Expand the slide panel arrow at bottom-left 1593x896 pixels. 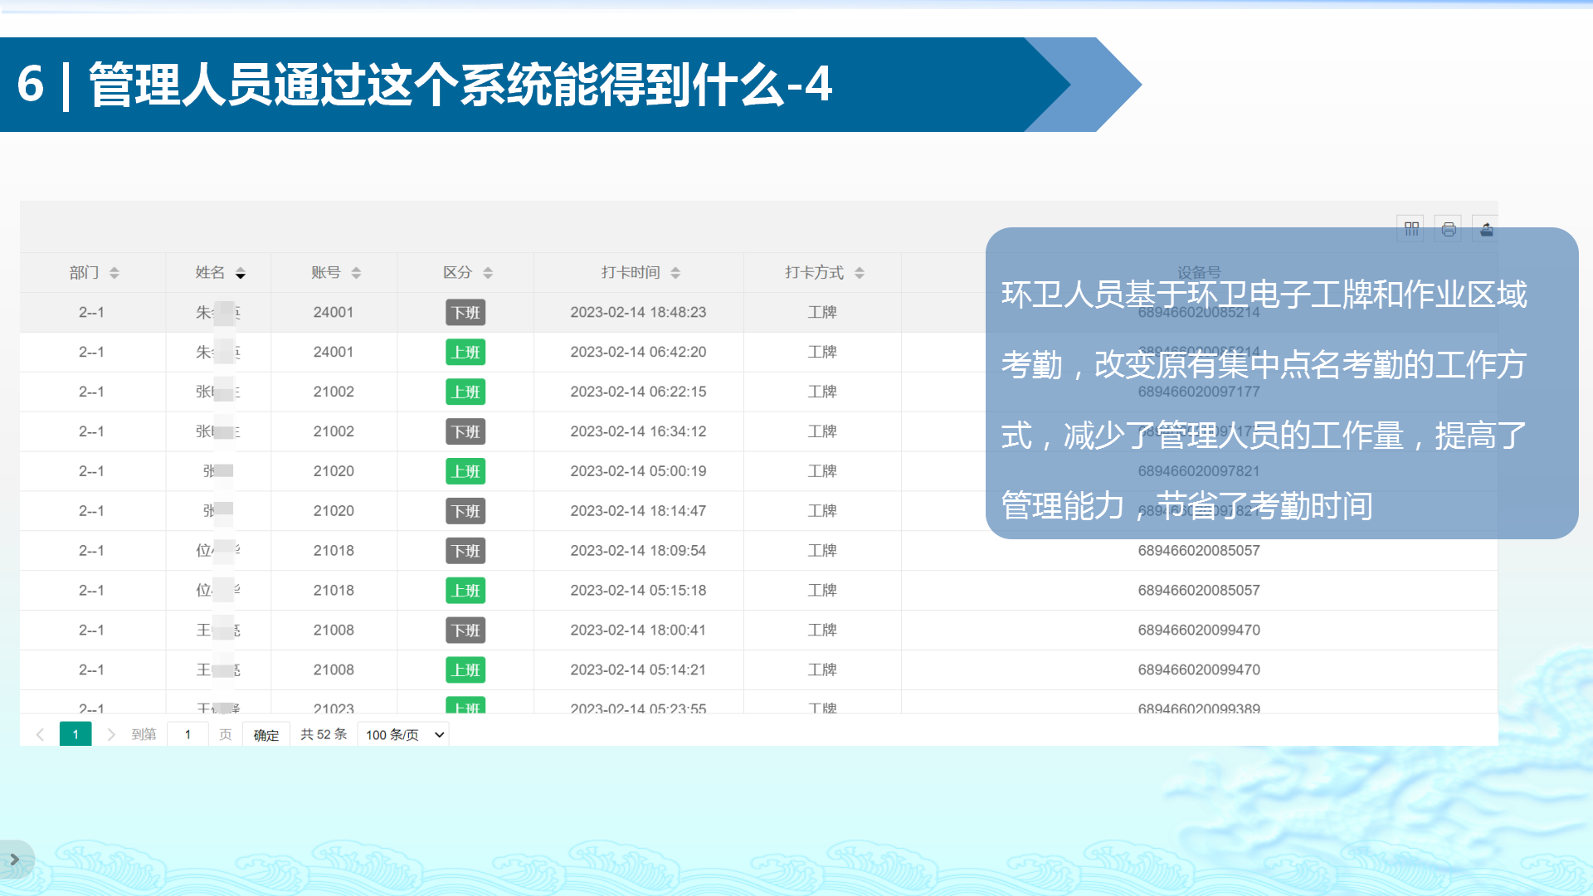pyautogui.click(x=14, y=859)
